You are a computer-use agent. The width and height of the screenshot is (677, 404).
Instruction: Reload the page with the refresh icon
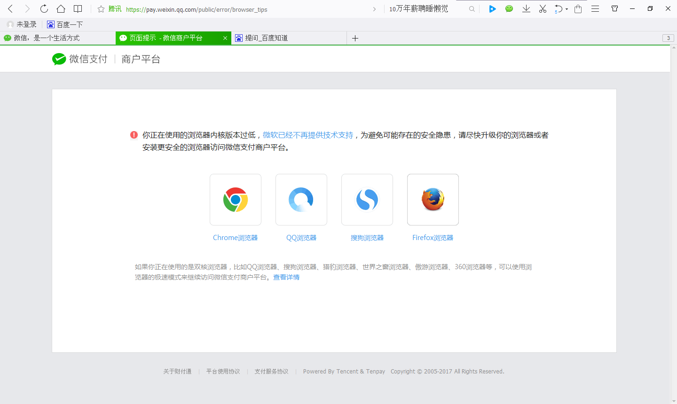(x=44, y=9)
